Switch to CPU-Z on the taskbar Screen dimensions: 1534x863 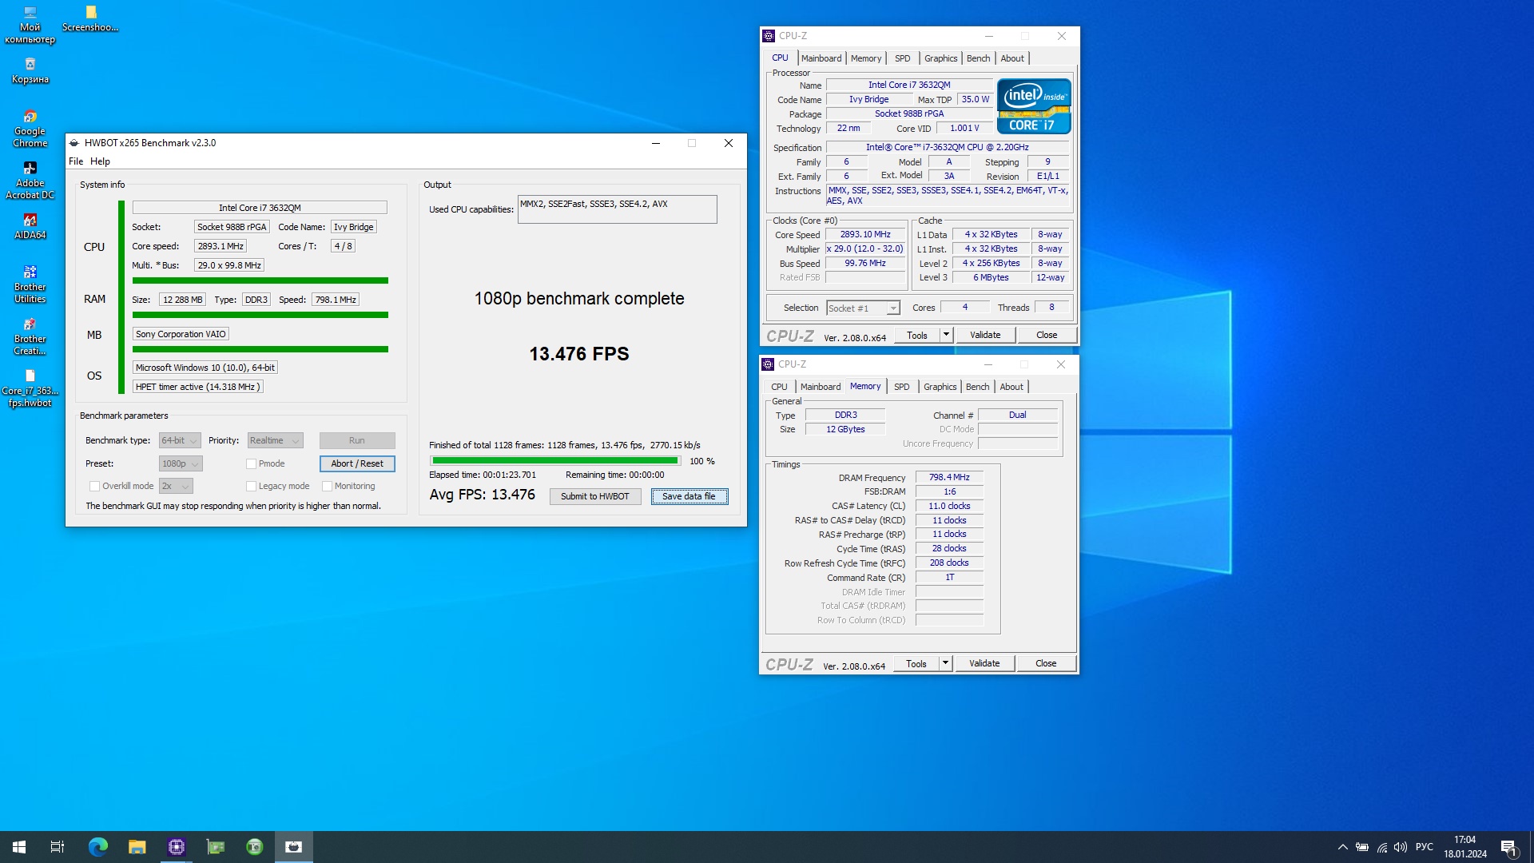[x=177, y=847]
